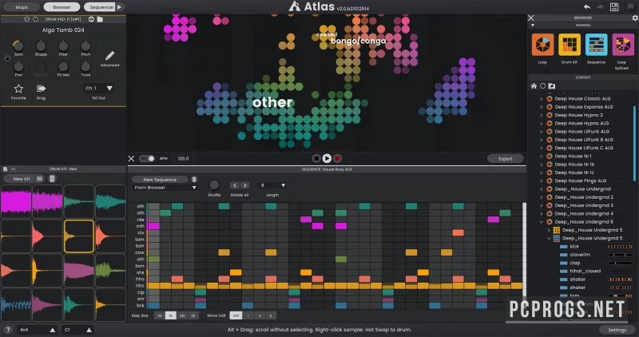
Task: Toggle the sync switch beside BPM
Action: 147,158
